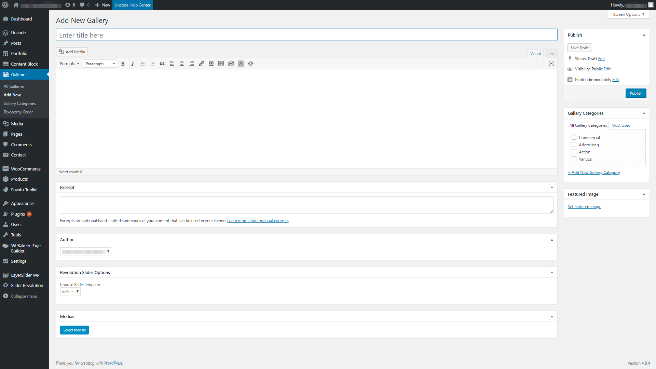Click Add New Gallery Category link
Image resolution: width=656 pixels, height=369 pixels.
[x=594, y=173]
